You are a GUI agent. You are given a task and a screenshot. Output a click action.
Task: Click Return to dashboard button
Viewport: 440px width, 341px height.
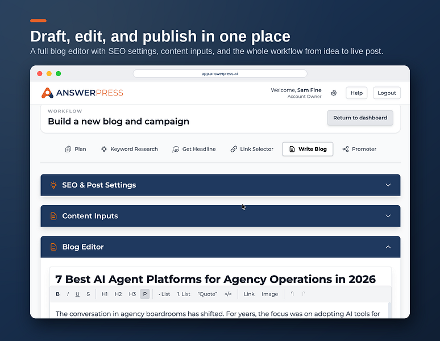(x=360, y=118)
